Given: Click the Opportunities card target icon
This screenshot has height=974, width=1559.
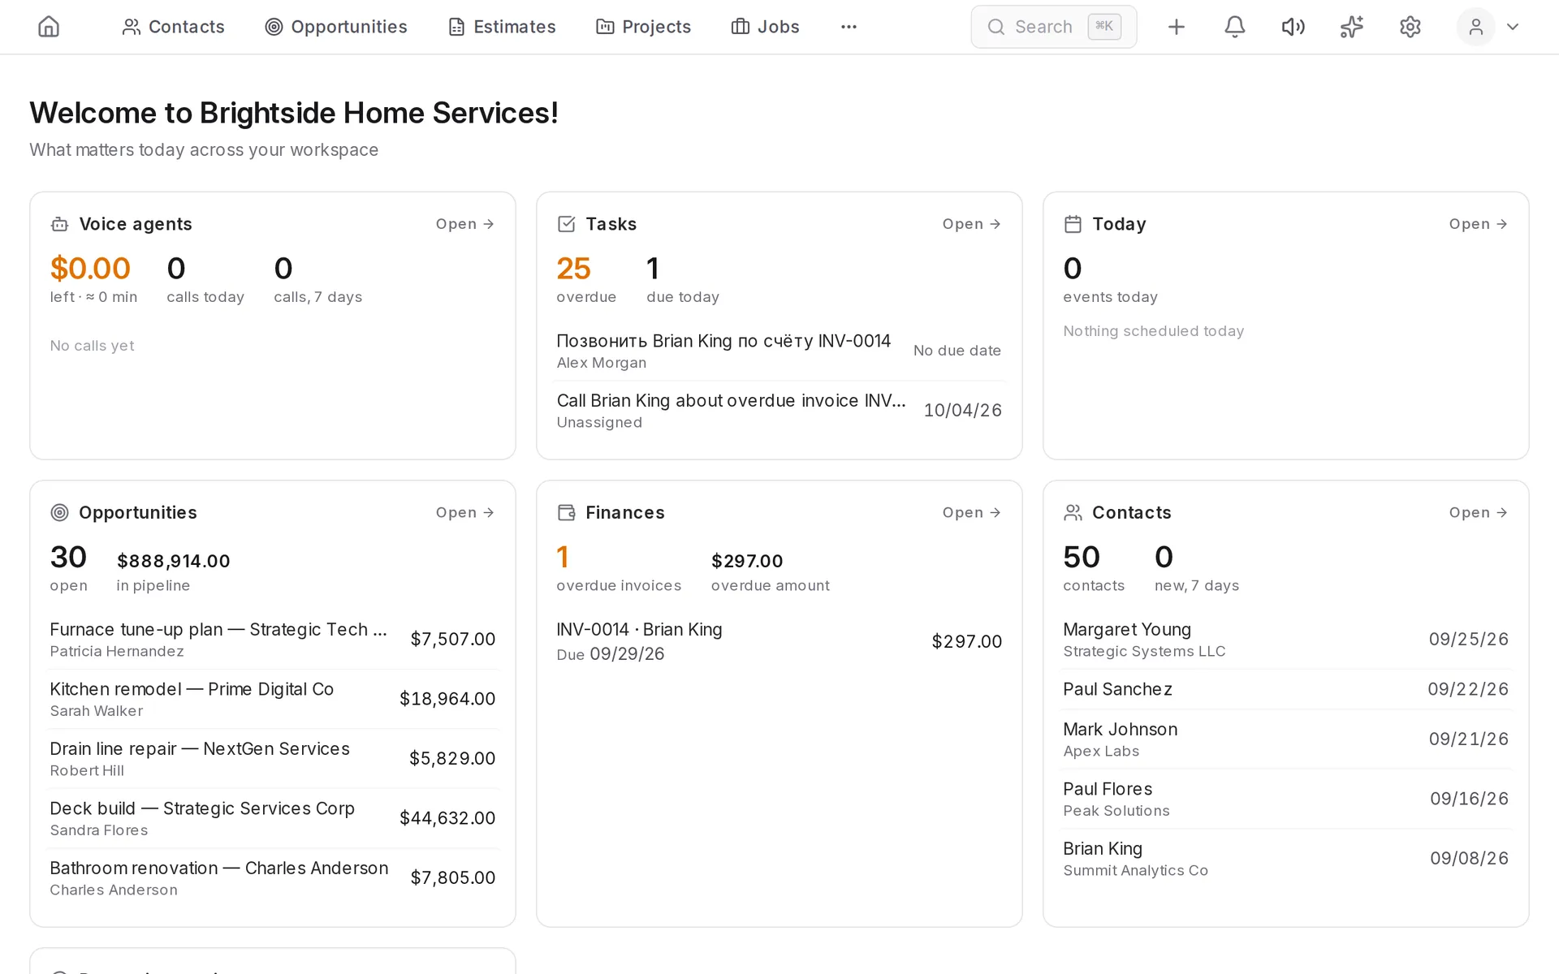Looking at the screenshot, I should coord(59,512).
